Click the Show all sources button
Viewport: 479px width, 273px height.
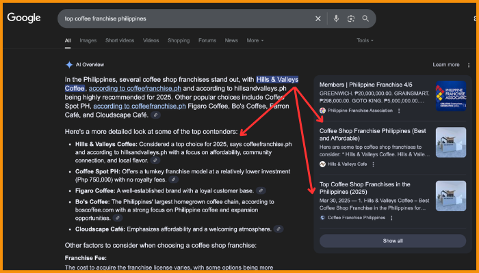point(393,241)
